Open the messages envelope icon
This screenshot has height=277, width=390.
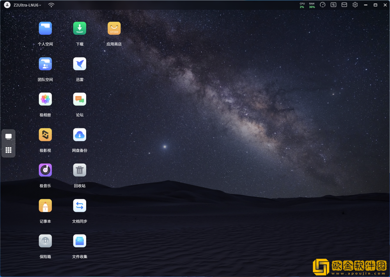[344, 5]
